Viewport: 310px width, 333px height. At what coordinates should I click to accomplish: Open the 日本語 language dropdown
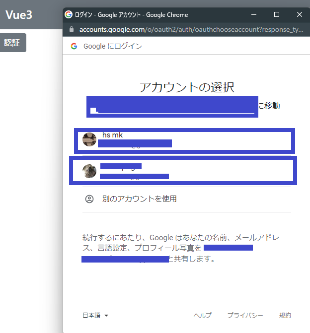(x=95, y=315)
